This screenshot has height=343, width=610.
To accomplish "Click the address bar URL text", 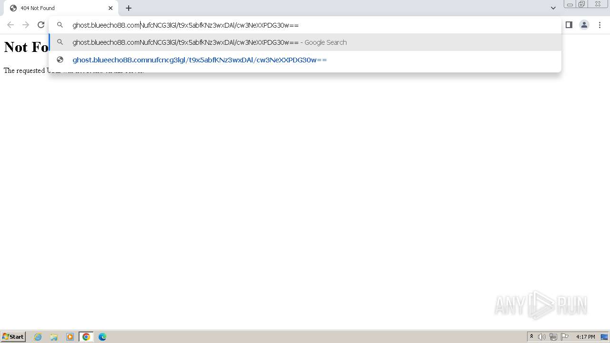I will click(x=185, y=25).
